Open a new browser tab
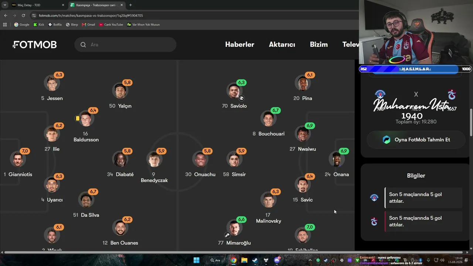The height and width of the screenshot is (266, 473). (x=130, y=5)
